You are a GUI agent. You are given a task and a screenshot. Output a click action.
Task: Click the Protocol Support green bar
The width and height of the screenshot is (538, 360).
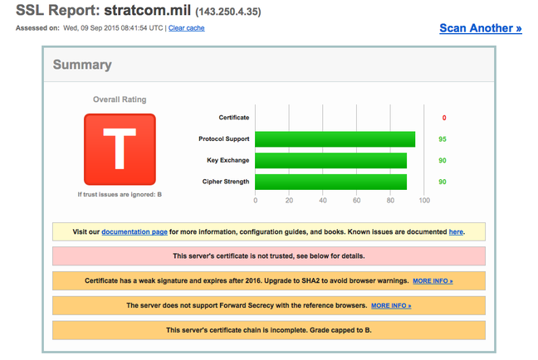tap(335, 139)
